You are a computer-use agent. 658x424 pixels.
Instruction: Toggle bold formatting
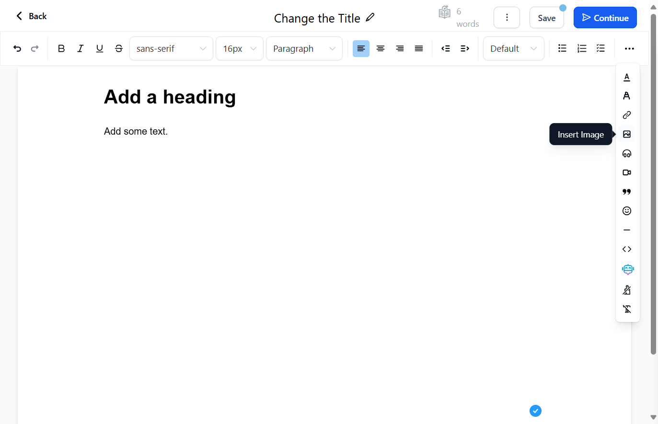coord(61,48)
